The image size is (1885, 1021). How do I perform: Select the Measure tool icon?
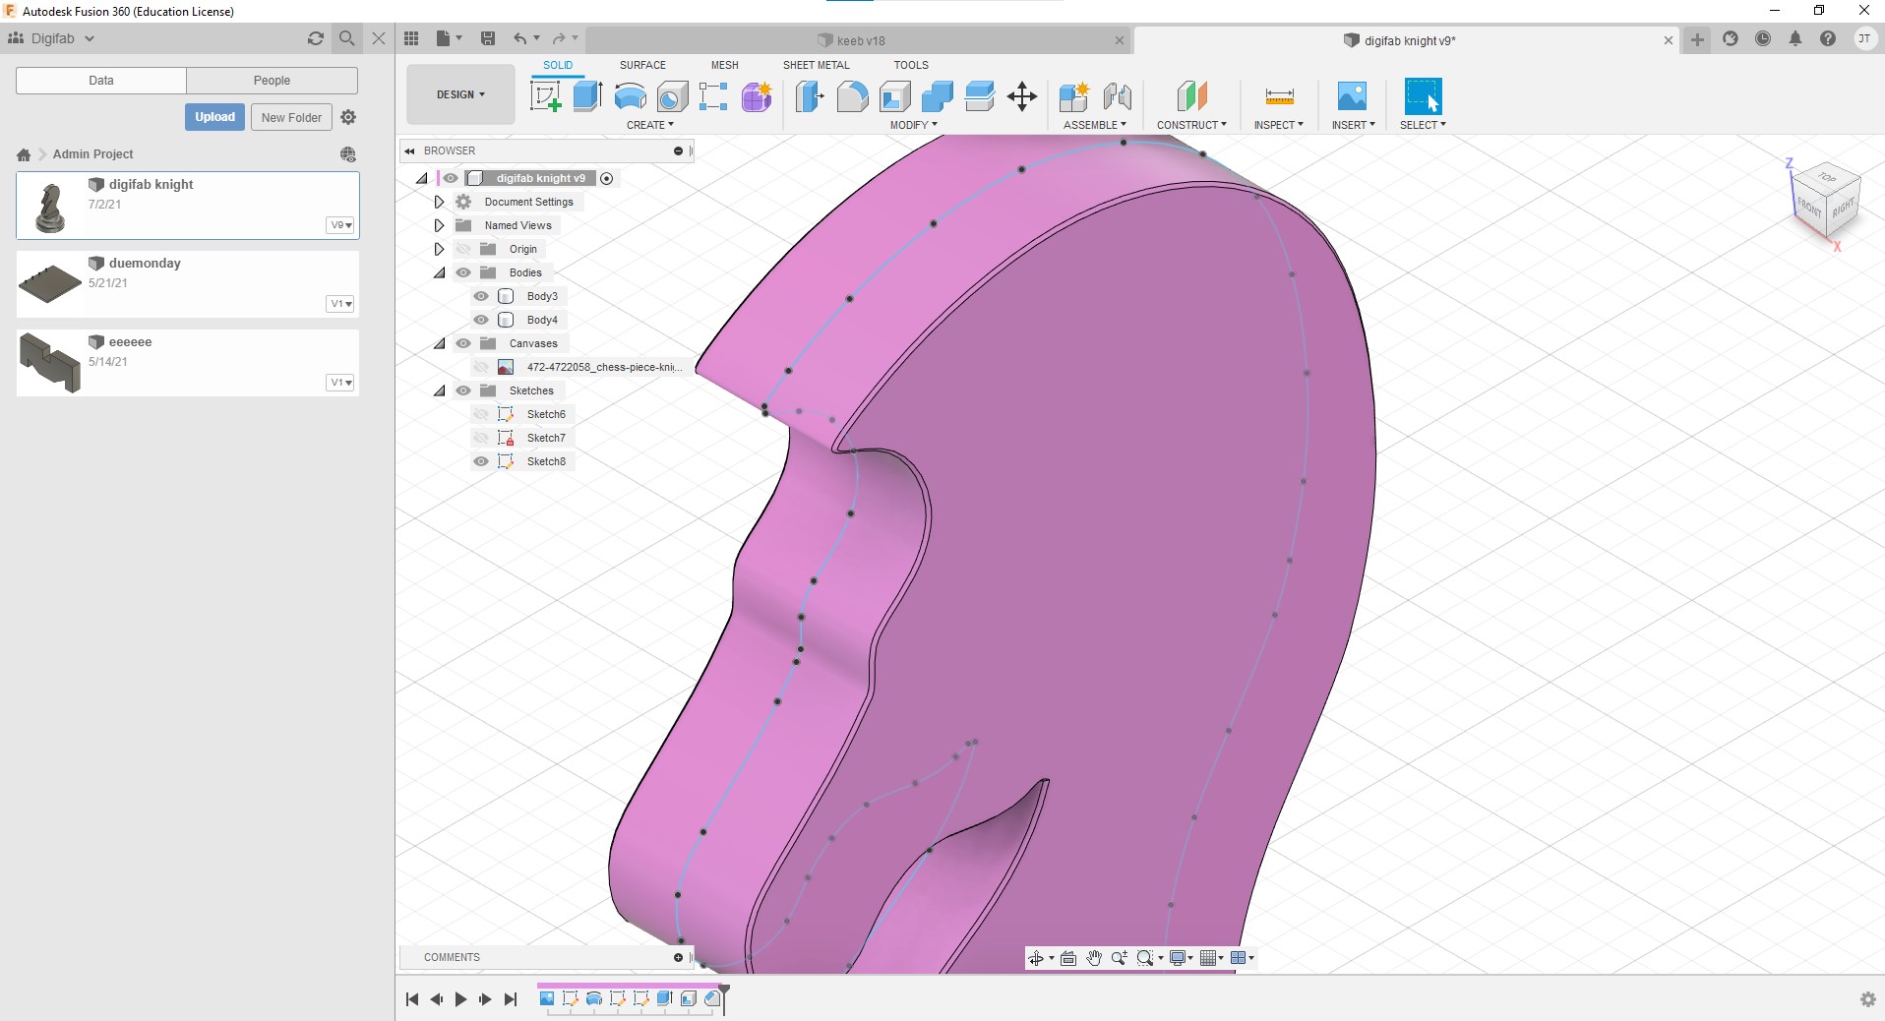pyautogui.click(x=1279, y=96)
